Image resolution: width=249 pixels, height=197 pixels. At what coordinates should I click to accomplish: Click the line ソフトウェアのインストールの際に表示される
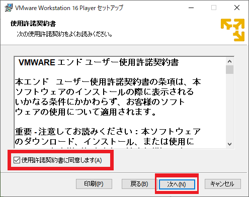tap(104, 92)
